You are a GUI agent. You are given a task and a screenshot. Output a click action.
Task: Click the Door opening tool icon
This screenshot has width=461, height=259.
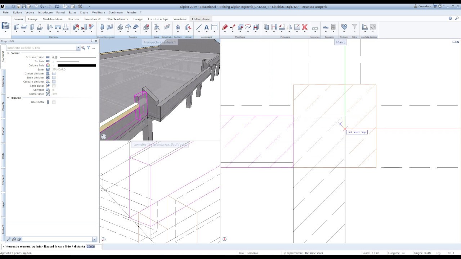point(102,27)
